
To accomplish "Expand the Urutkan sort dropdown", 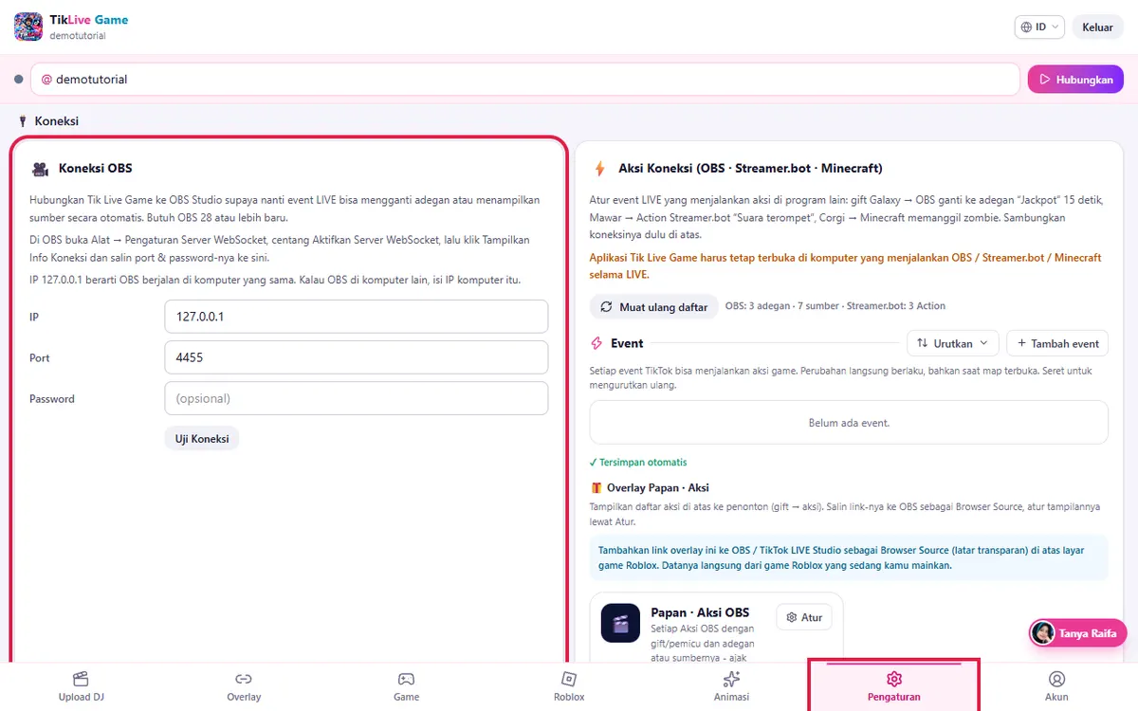I will [x=952, y=343].
